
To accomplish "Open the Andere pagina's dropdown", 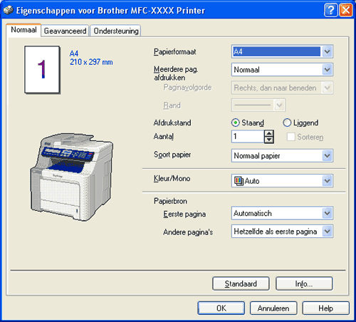I will pyautogui.click(x=328, y=232).
